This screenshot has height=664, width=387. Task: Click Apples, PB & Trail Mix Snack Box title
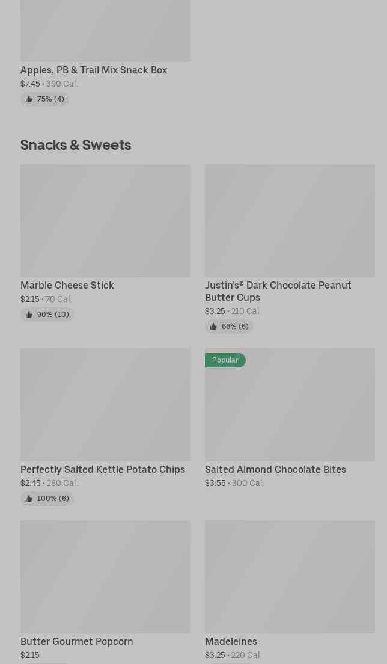(94, 70)
